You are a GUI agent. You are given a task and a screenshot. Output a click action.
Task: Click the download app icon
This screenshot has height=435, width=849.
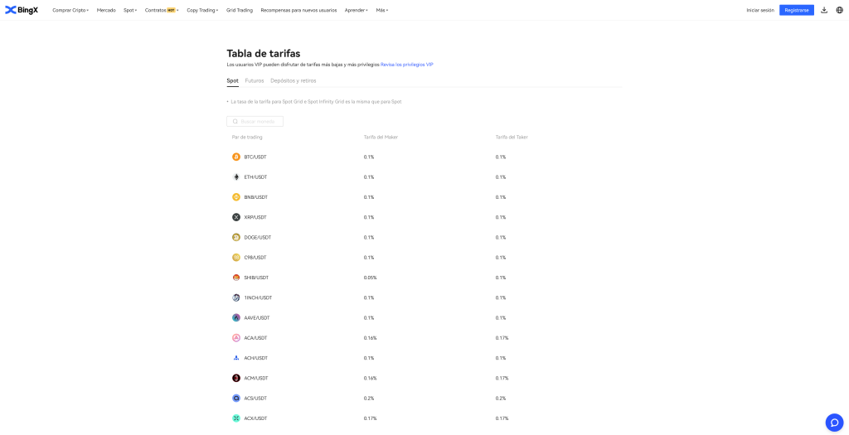(x=824, y=10)
